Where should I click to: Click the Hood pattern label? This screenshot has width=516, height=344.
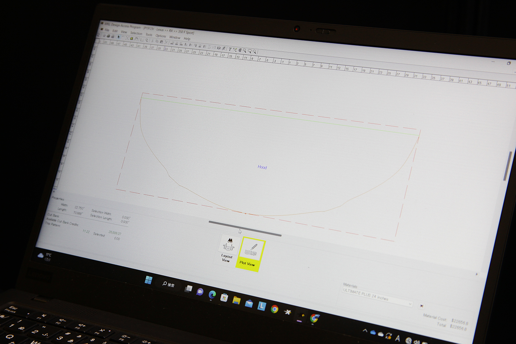click(x=262, y=167)
